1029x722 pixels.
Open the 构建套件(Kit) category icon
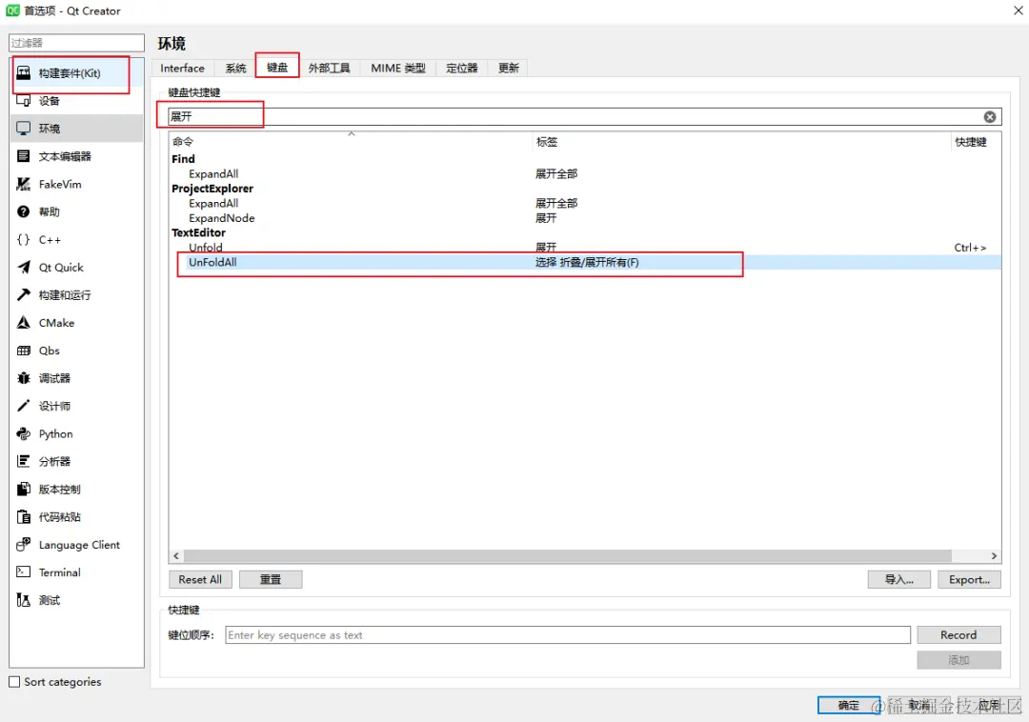point(24,72)
